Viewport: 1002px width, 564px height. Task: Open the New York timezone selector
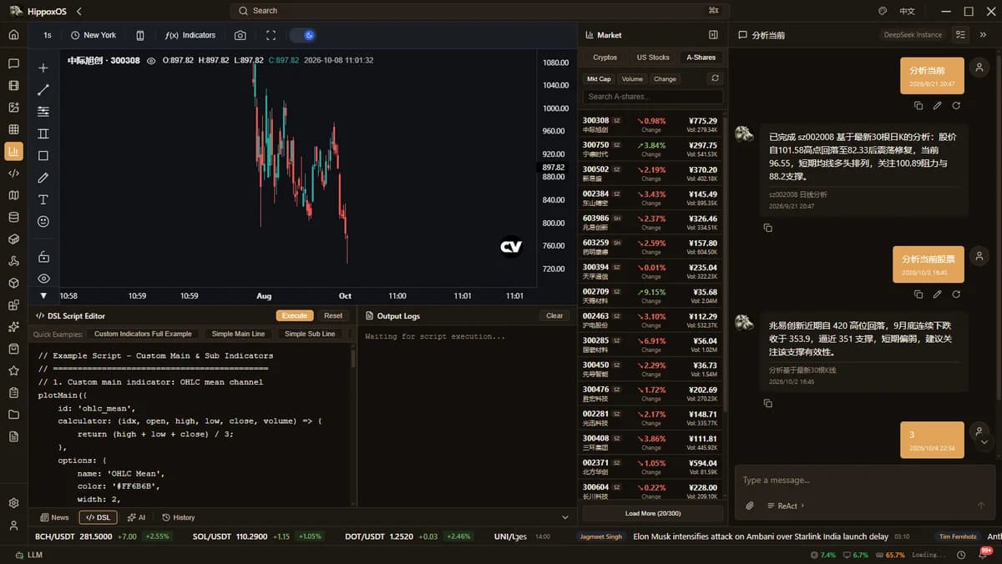click(x=94, y=35)
